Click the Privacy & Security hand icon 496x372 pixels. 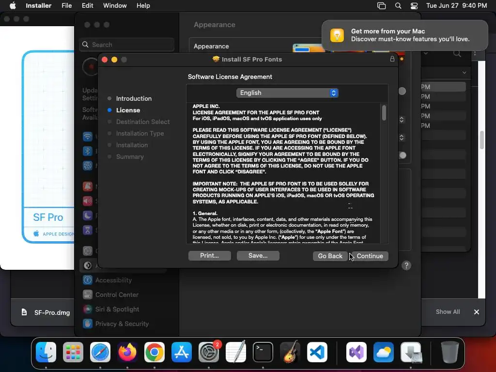click(88, 324)
